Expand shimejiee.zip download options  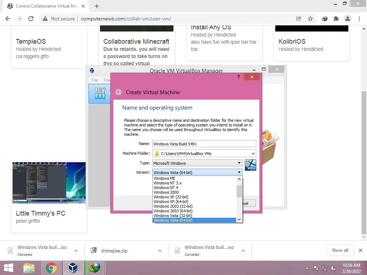point(160,251)
